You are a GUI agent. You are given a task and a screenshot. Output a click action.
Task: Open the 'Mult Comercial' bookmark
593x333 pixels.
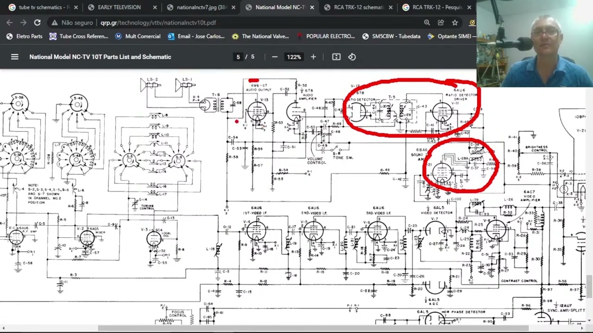(x=138, y=36)
